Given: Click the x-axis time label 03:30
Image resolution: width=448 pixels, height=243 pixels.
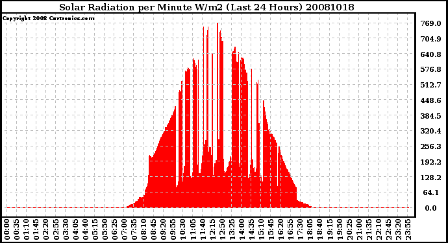Looking at the screenshot, I should click(x=66, y=229).
